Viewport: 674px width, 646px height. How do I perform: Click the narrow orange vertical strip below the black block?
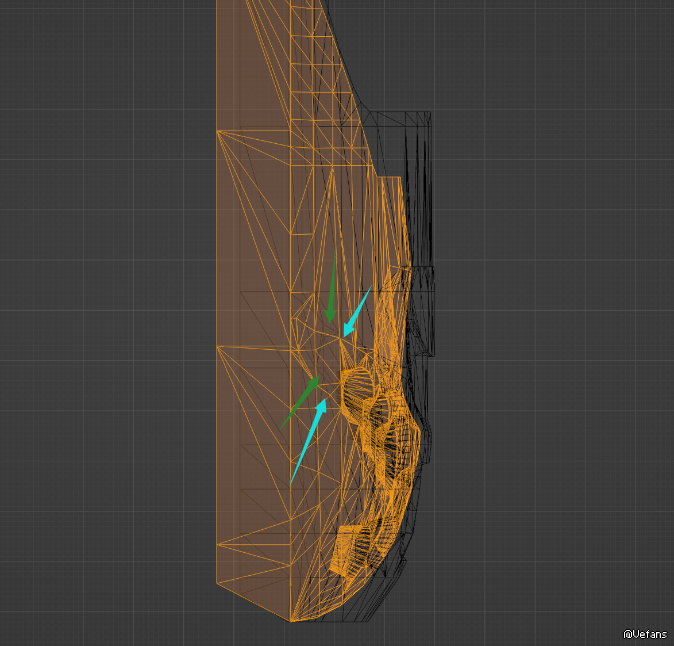(x=391, y=219)
